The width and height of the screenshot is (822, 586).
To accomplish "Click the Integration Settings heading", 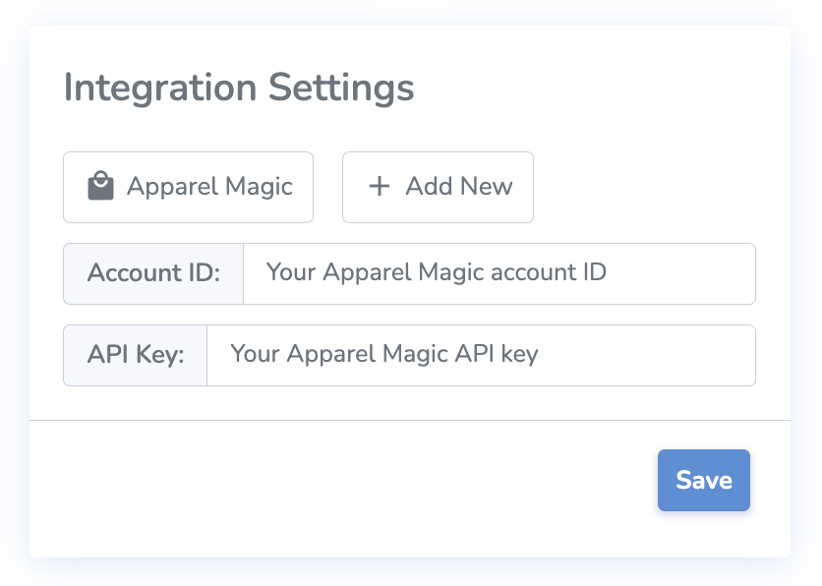I will (239, 88).
